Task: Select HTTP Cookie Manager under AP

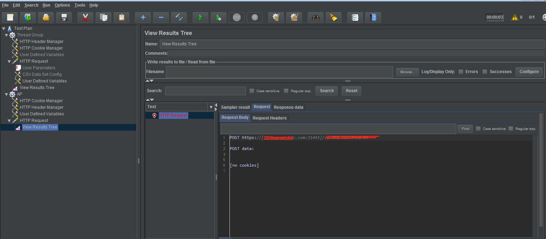Action: (x=41, y=101)
